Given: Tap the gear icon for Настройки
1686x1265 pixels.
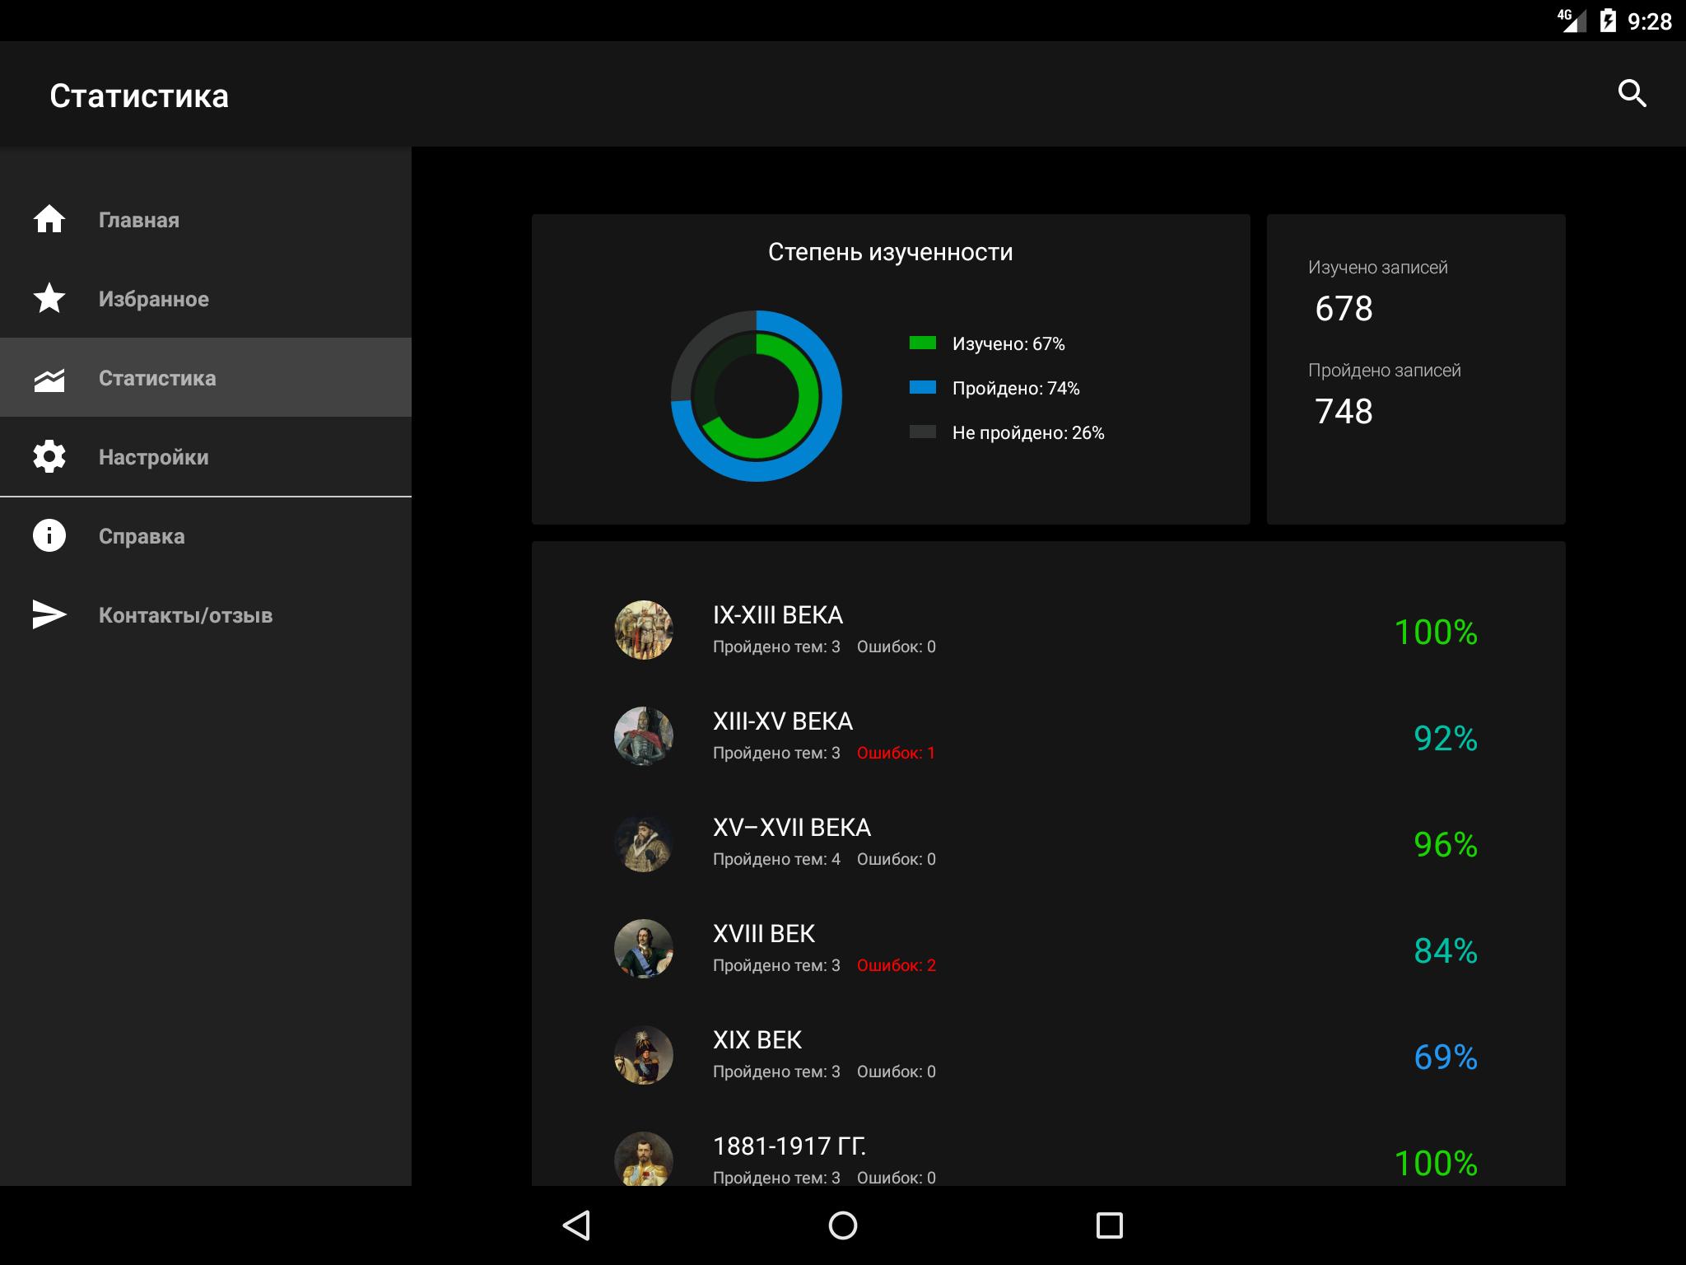Looking at the screenshot, I should click(49, 456).
